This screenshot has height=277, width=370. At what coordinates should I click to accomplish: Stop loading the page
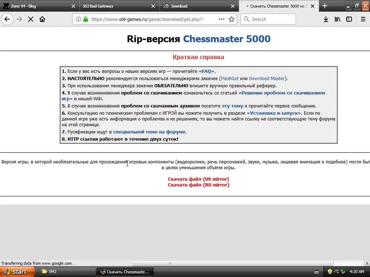[31, 19]
